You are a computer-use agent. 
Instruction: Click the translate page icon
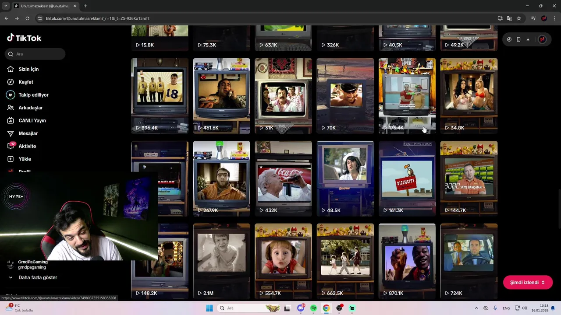pos(509,18)
